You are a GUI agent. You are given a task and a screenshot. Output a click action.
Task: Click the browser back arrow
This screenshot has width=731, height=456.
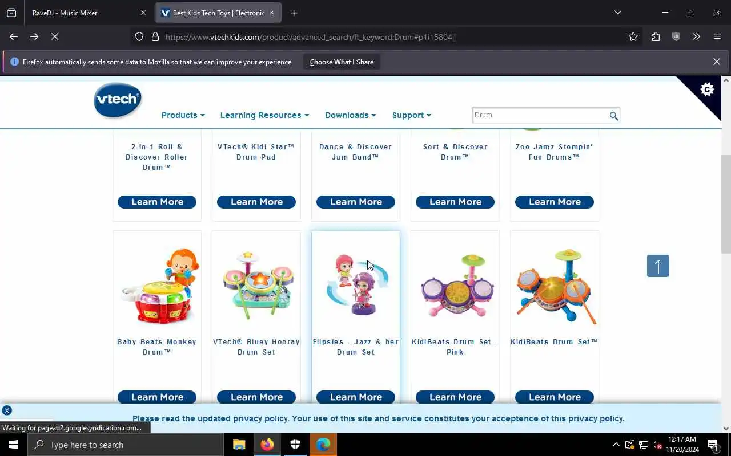14,36
